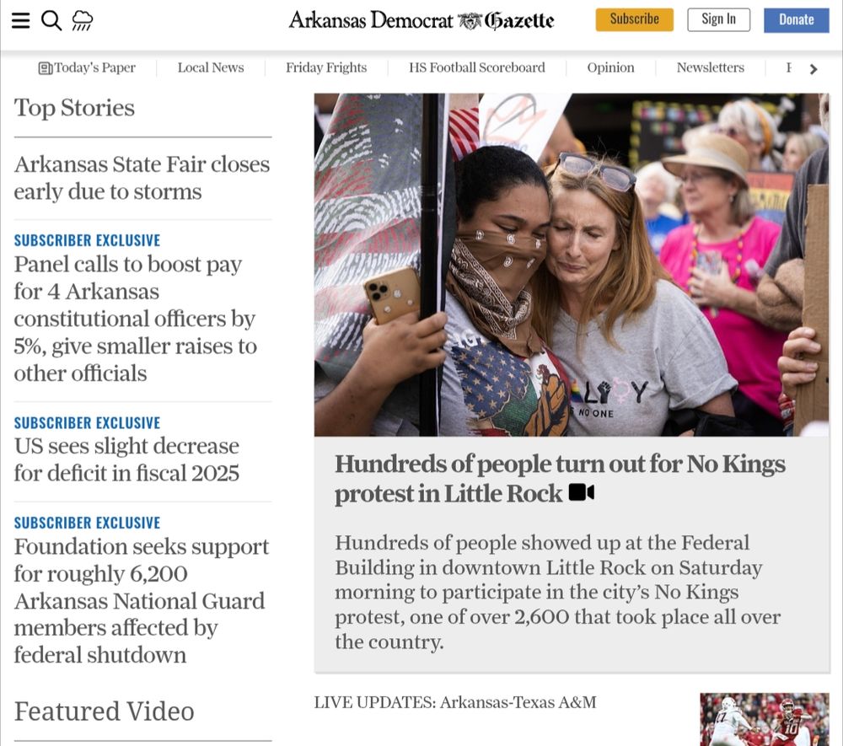Click the Sign In button
843x746 pixels.
pos(718,20)
